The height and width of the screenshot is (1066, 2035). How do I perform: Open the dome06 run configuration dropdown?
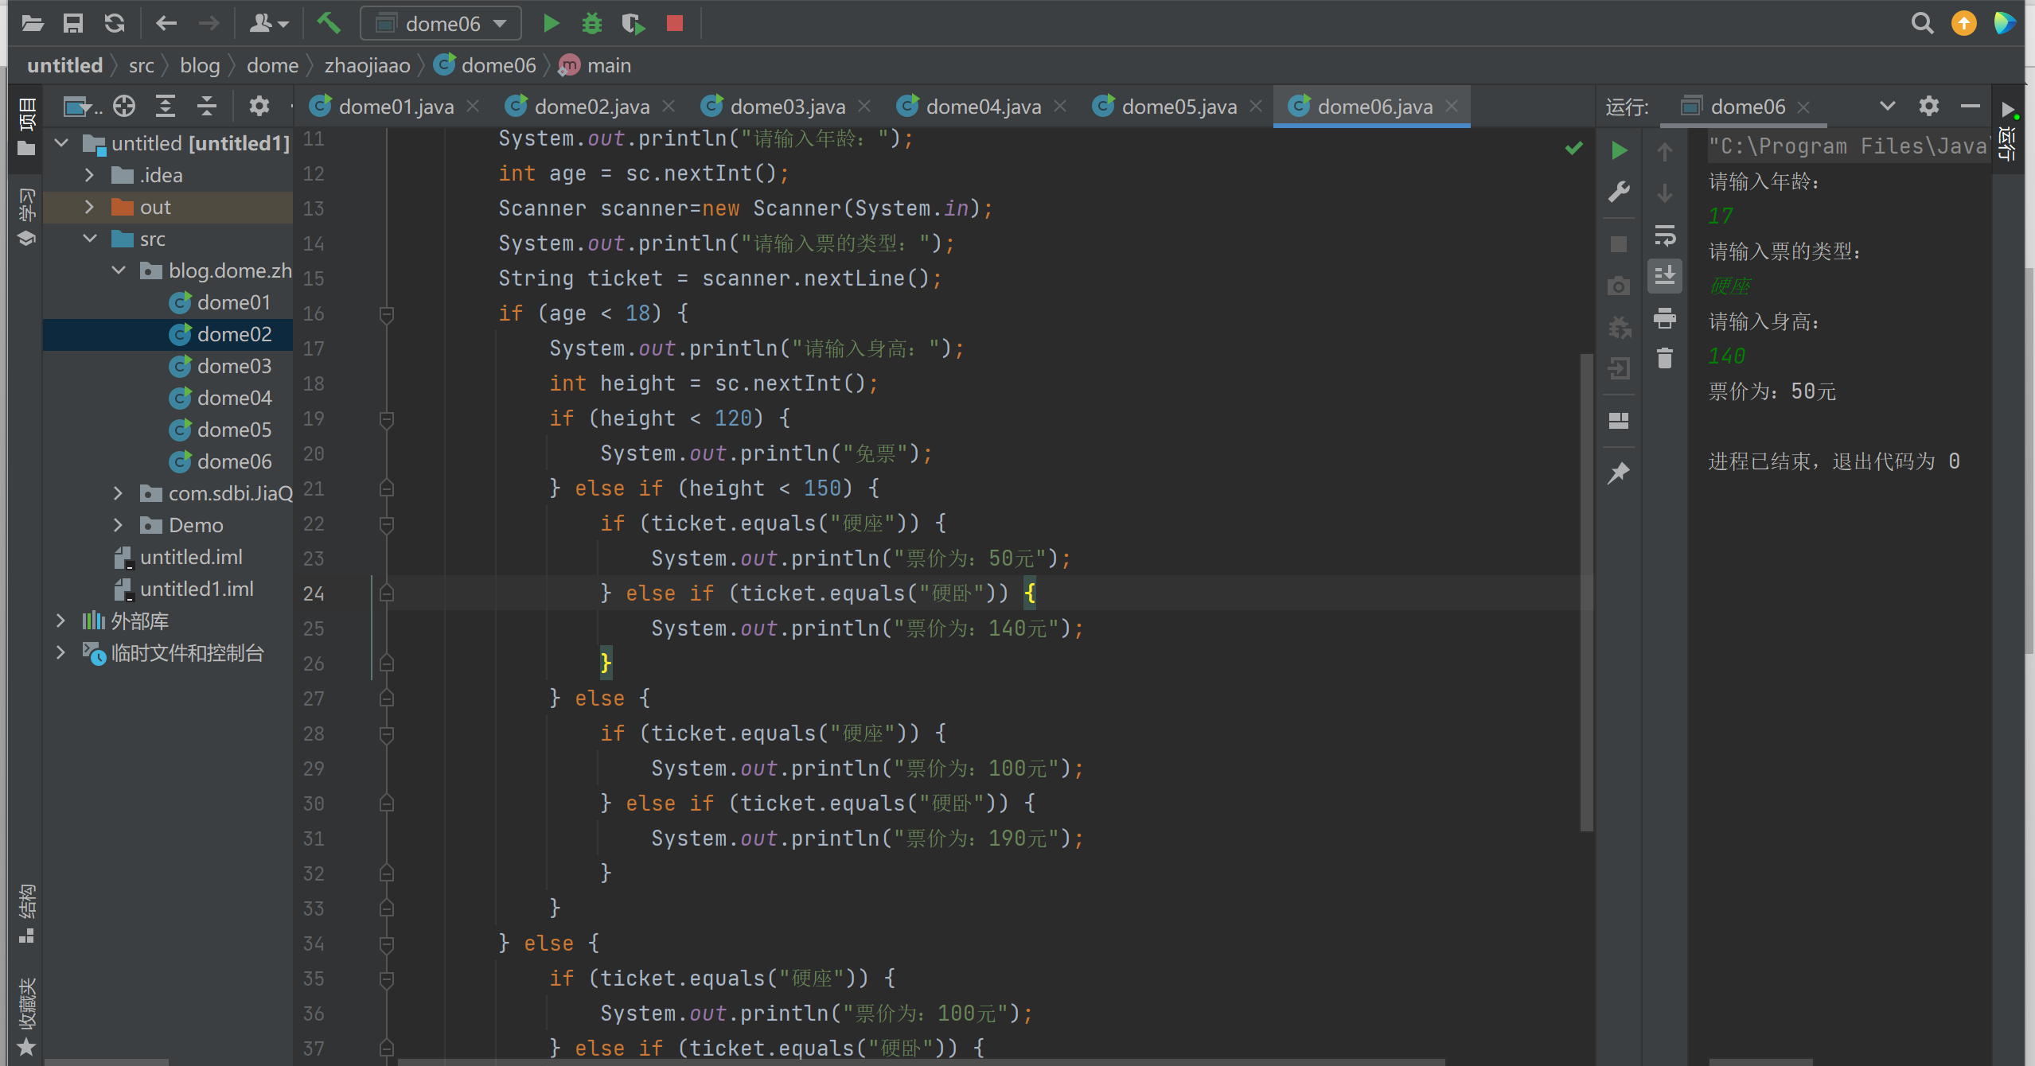point(442,23)
